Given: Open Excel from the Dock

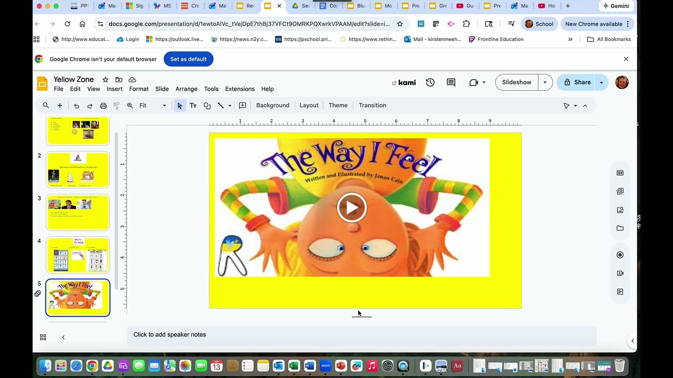Looking at the screenshot, I should click(294, 366).
